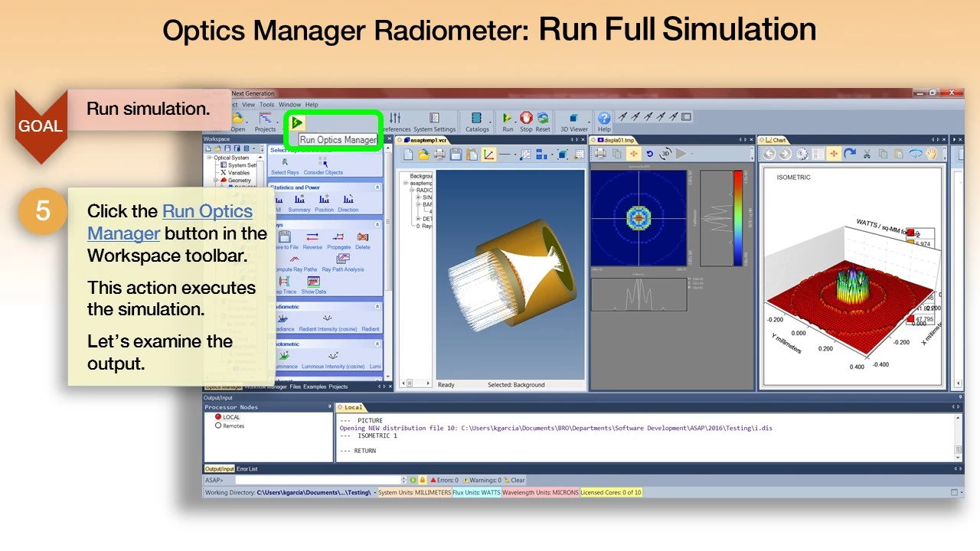980x551 pixels.
Task: Click the Run Optics Manager button
Action: [297, 122]
